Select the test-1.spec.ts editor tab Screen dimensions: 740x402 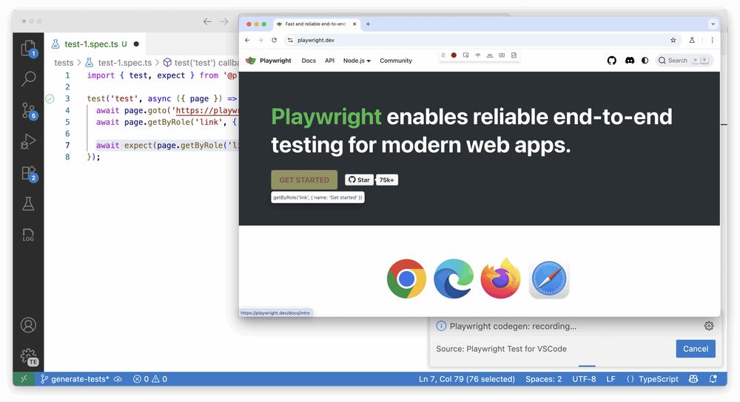[x=95, y=44]
